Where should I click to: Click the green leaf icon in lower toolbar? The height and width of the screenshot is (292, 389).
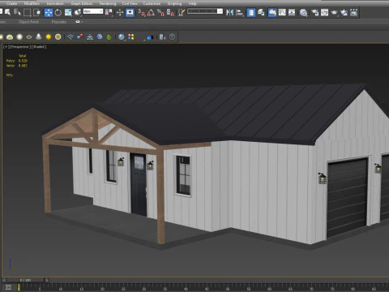(x=109, y=37)
